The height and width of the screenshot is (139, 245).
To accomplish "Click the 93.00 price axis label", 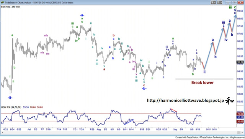I will (x=240, y=94).
